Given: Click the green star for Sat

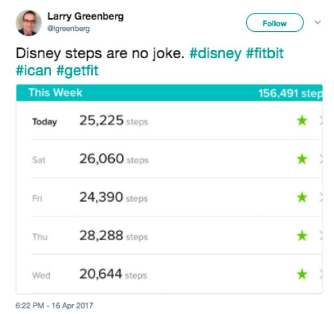Looking at the screenshot, I should pyautogui.click(x=302, y=159).
